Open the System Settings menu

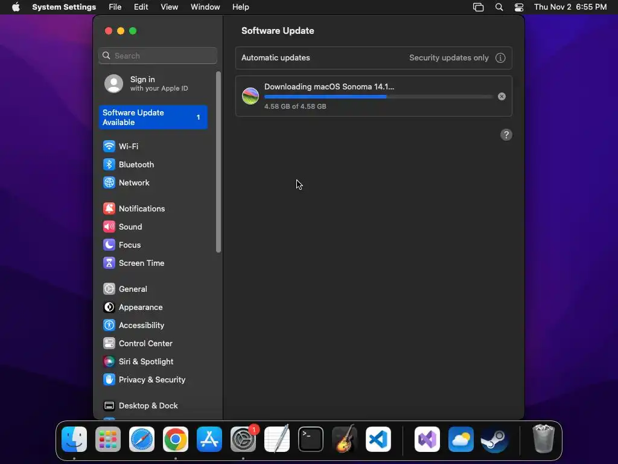(x=64, y=7)
